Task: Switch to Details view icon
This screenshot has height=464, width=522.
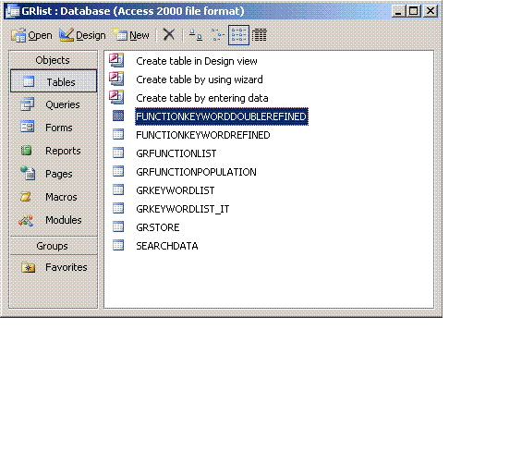Action: [260, 34]
